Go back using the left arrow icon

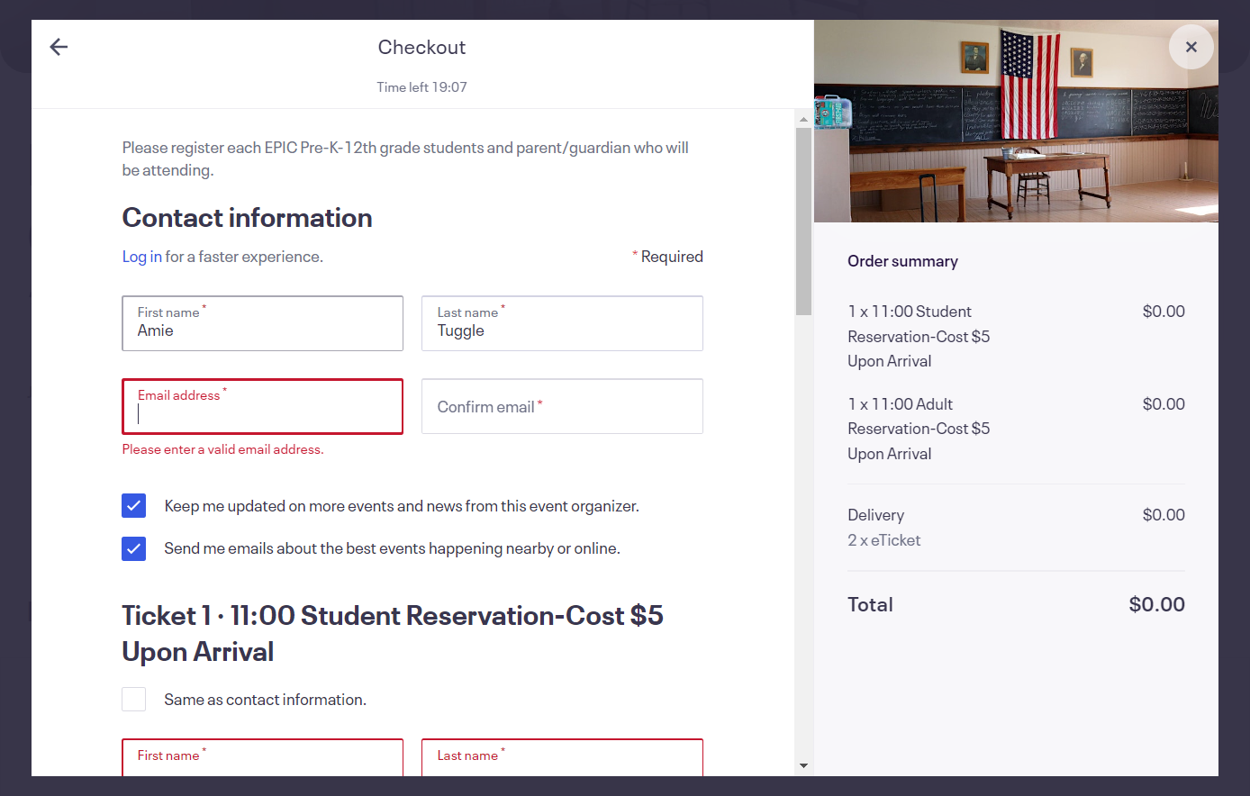click(59, 47)
